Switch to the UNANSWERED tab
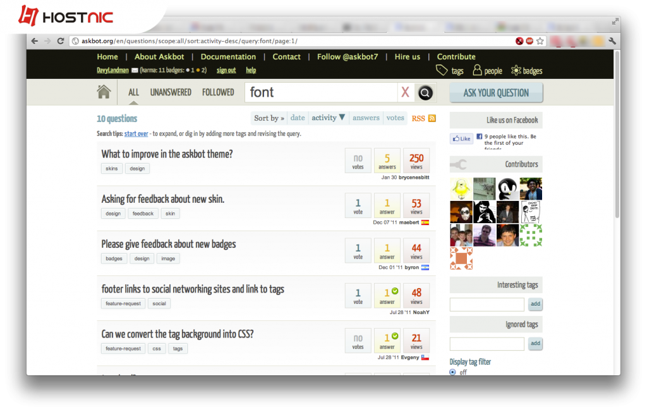 171,92
